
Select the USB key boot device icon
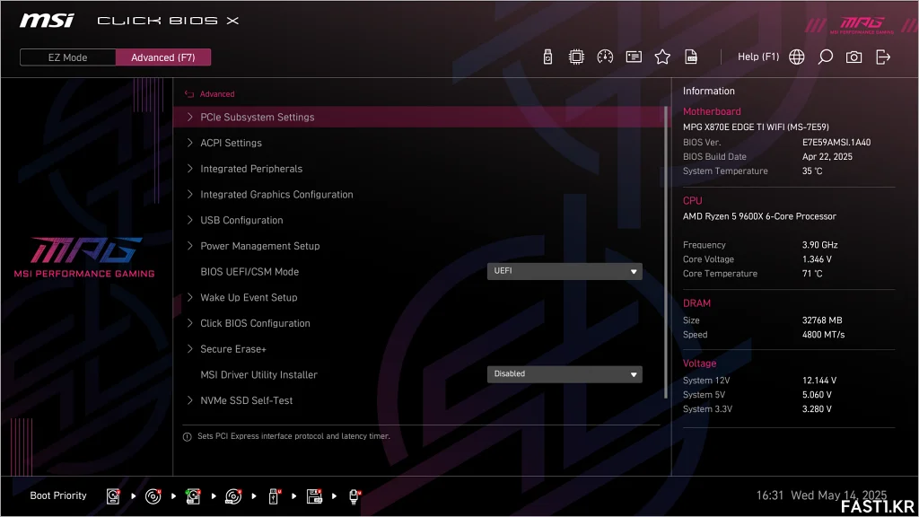(x=274, y=496)
